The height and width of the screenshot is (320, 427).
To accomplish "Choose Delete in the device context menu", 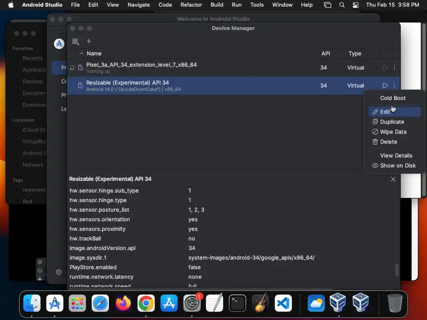I will (394, 142).
